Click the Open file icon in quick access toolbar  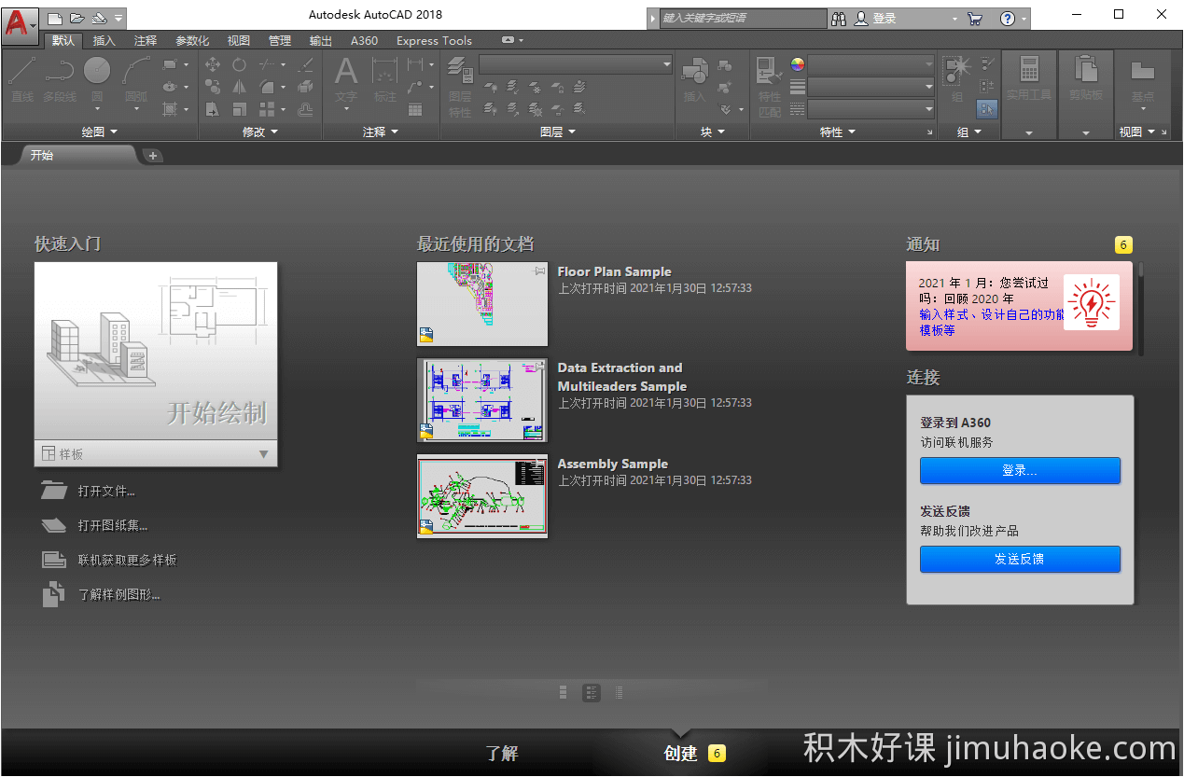(x=77, y=18)
